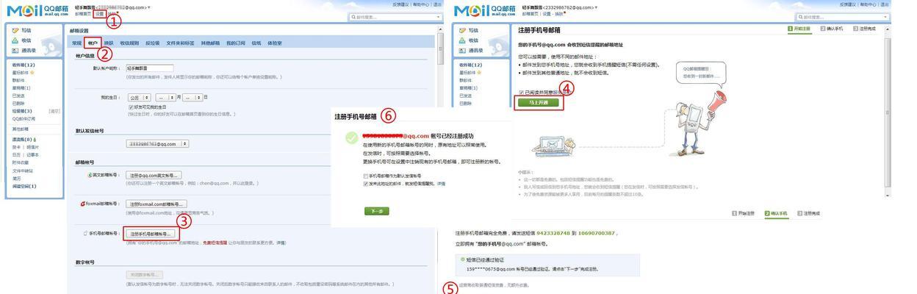
Task: Expand account arrow after email in settings header
Action: (x=148, y=7)
